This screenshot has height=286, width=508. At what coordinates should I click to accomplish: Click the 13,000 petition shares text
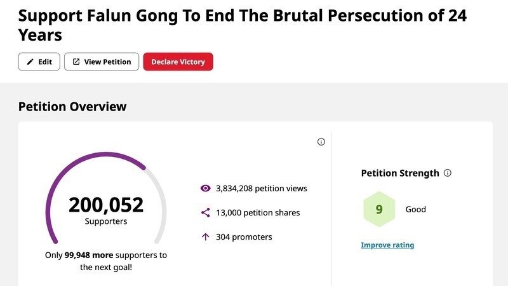257,213
